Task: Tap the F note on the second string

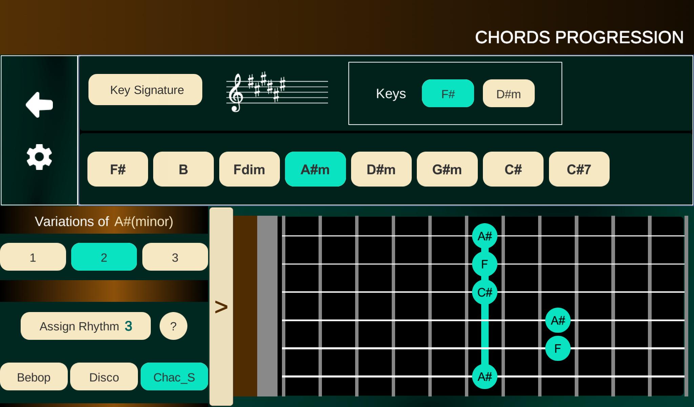Action: [x=485, y=264]
